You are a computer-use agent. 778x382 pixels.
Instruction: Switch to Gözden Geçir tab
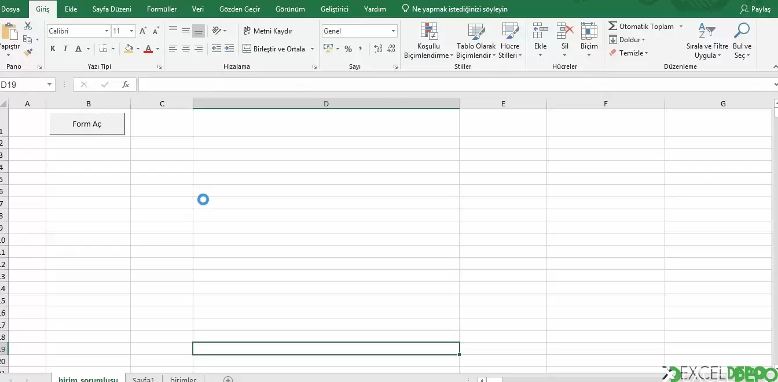240,9
